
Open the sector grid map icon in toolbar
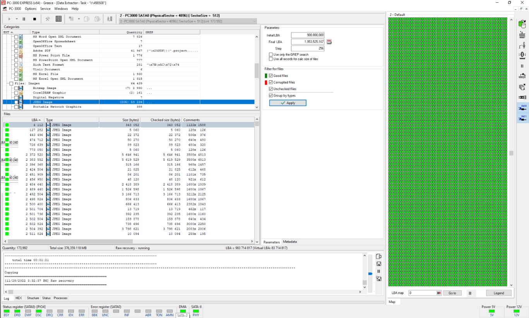pyautogui.click(x=58, y=19)
